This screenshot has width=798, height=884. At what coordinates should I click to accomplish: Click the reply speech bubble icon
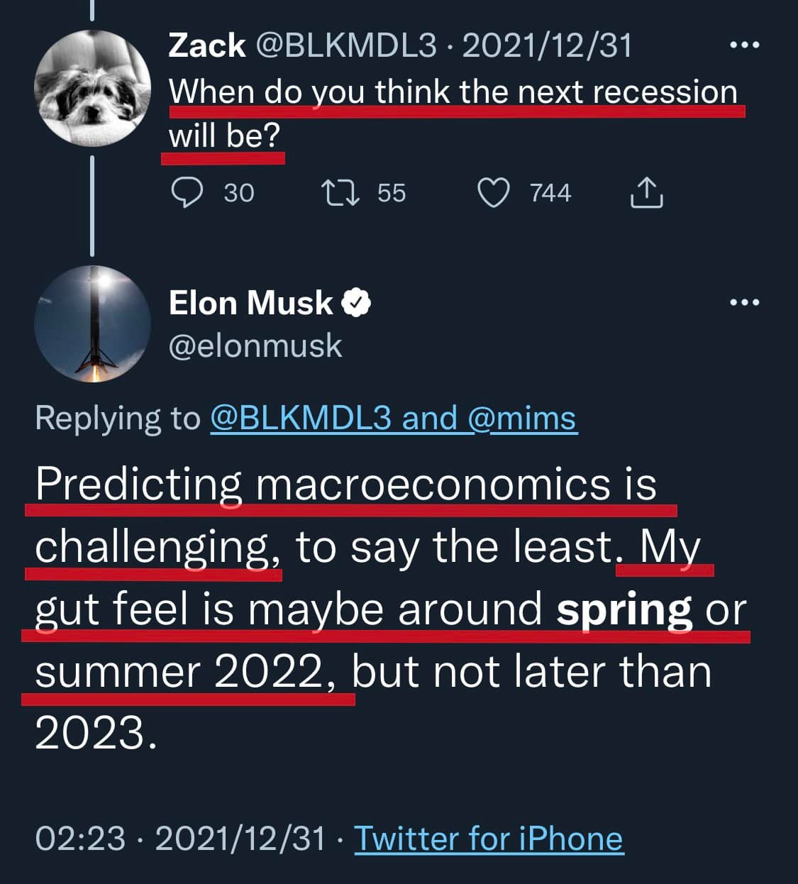(187, 192)
